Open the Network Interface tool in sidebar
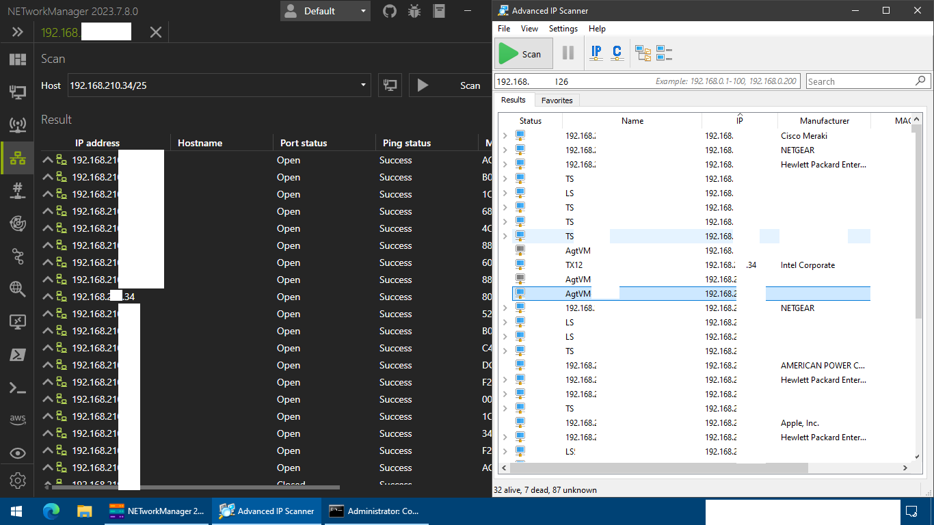The image size is (934, 525). point(17,92)
